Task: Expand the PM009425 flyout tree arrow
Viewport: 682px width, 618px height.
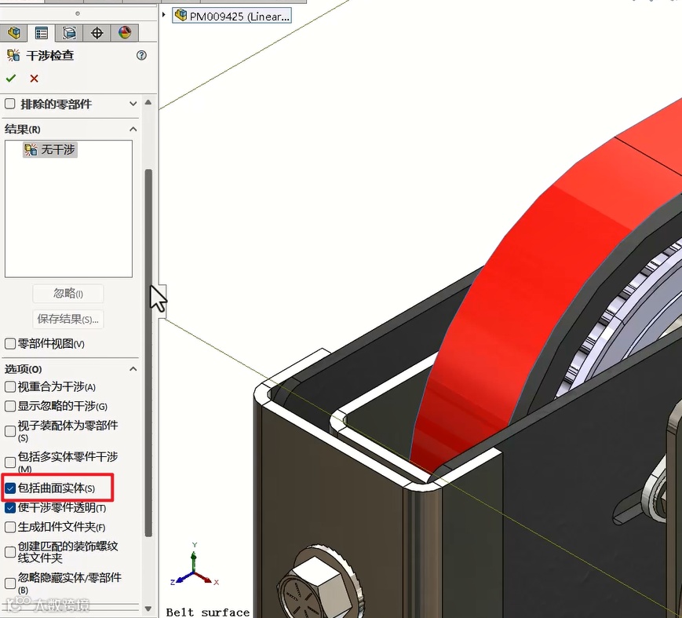Action: point(163,15)
